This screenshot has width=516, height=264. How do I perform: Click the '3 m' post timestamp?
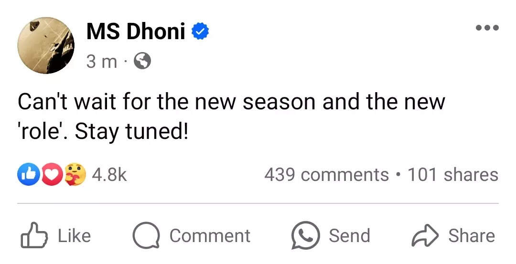tap(101, 61)
